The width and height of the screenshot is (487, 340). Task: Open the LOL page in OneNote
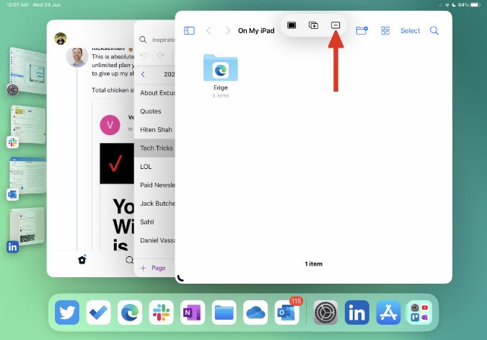pos(154,167)
